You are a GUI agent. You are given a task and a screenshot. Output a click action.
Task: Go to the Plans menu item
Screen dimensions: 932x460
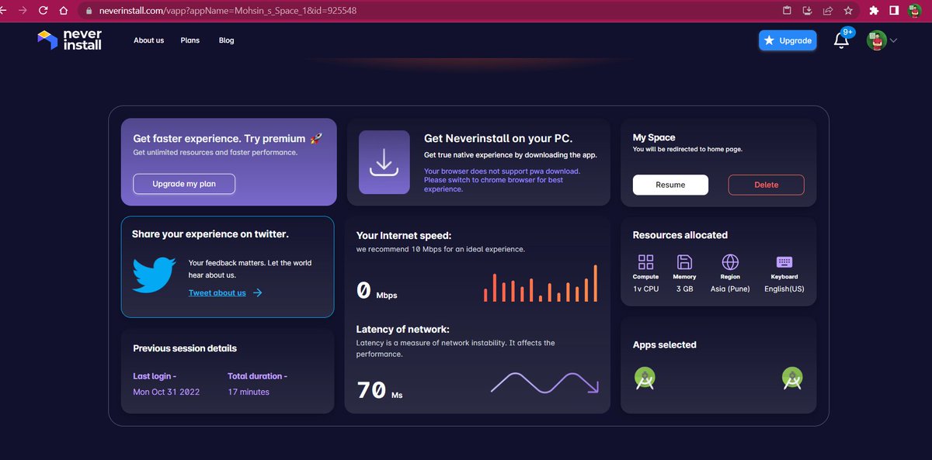190,40
